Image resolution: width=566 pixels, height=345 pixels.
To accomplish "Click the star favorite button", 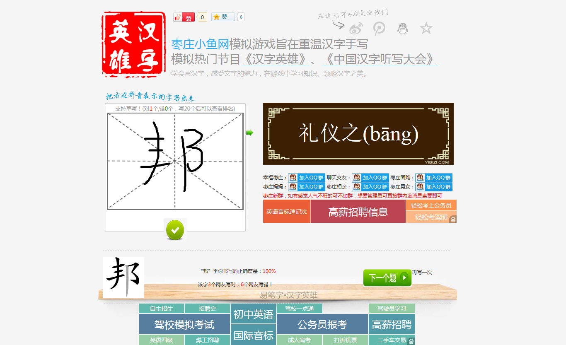I will (223, 17).
